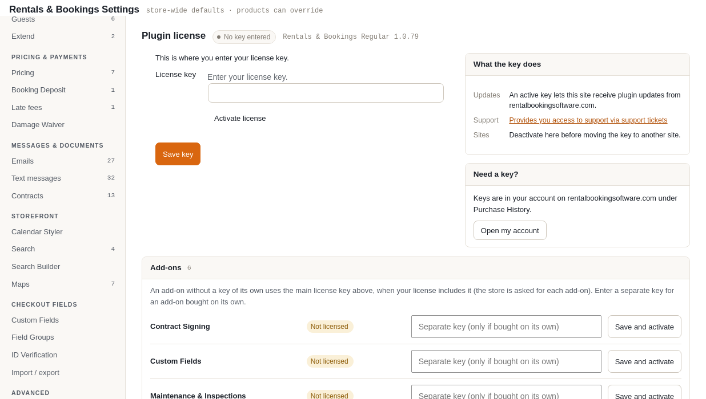Open Contracts in the sidebar

(x=63, y=196)
